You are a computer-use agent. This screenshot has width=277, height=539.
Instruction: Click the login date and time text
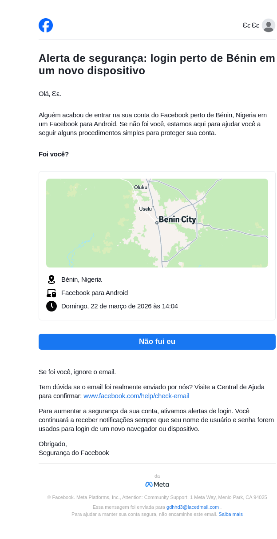[119, 306]
